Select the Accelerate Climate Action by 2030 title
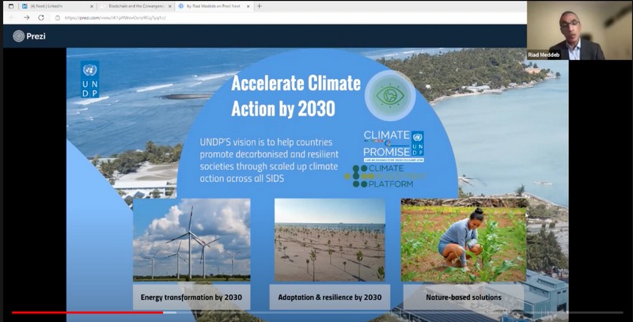633x322 pixels. [x=296, y=95]
